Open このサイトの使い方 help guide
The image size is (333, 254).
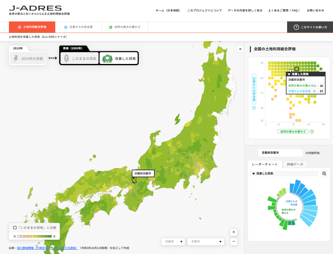click(x=310, y=27)
